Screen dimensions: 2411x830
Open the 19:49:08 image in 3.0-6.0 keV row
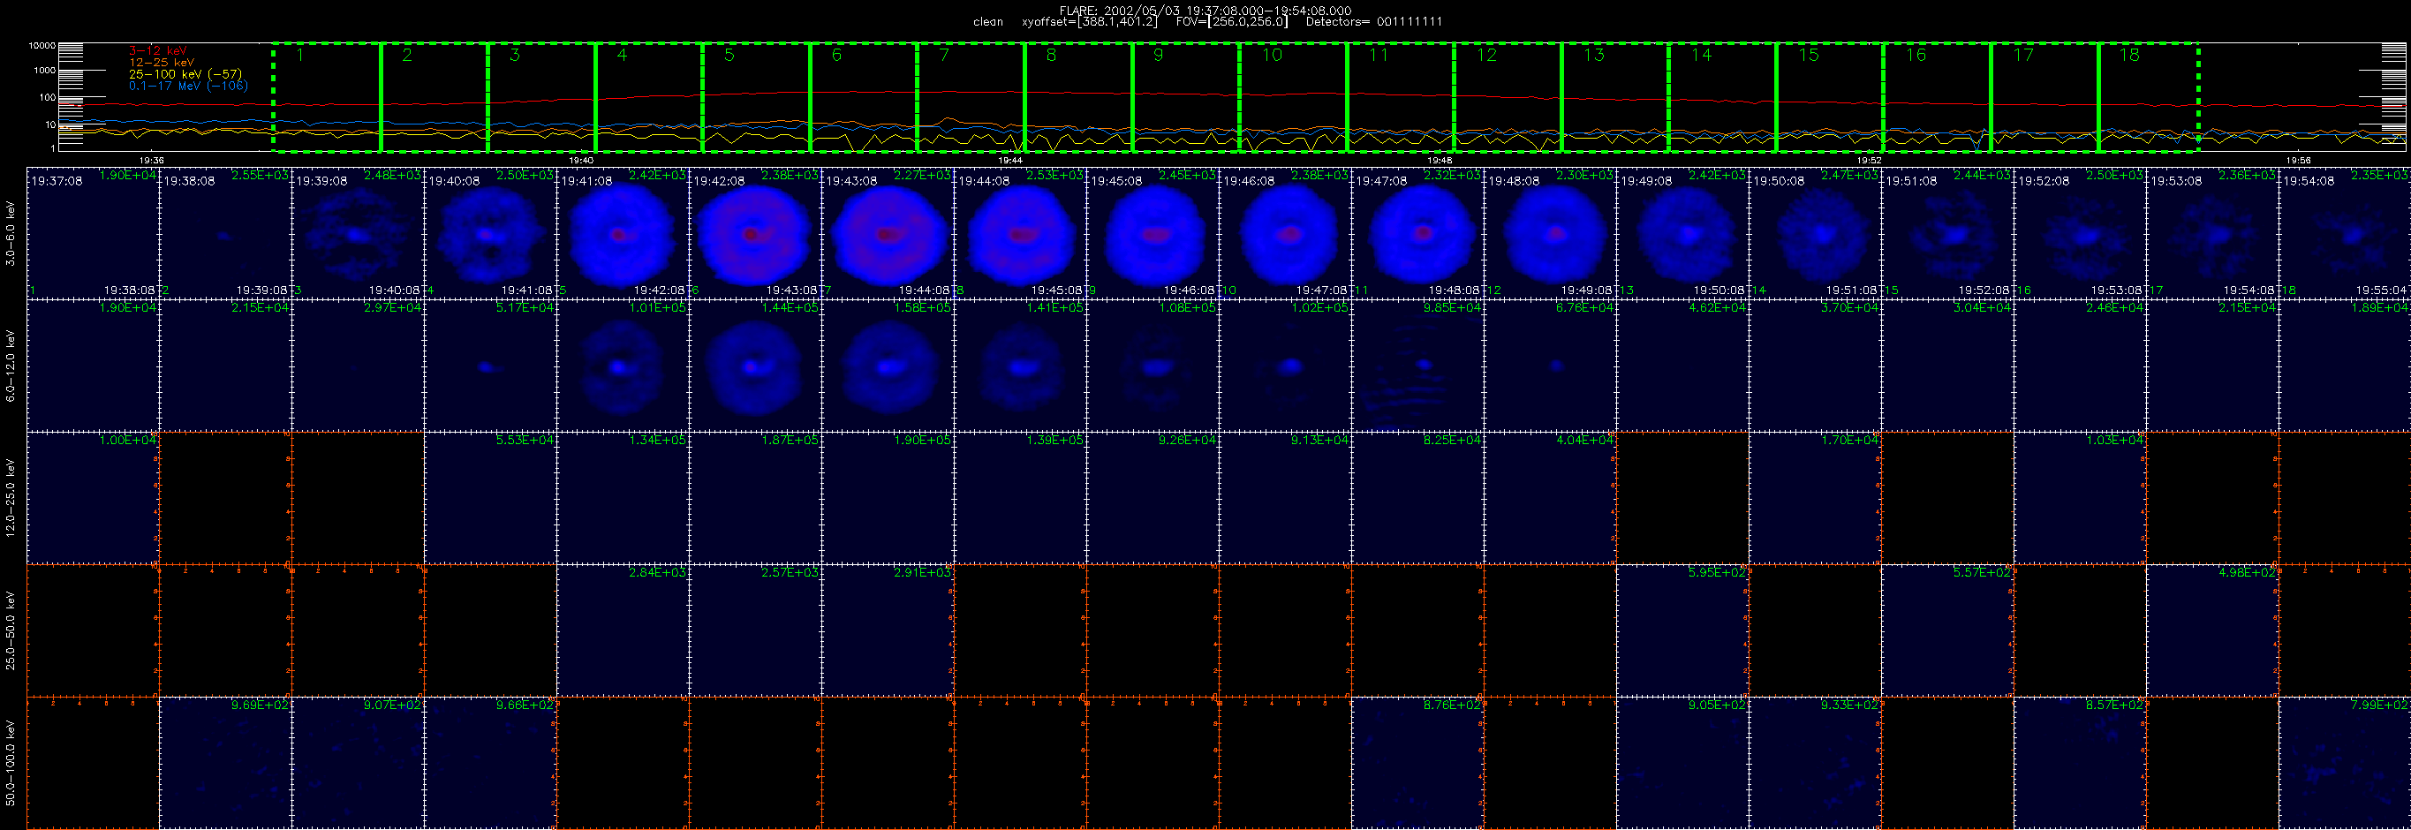point(1682,234)
